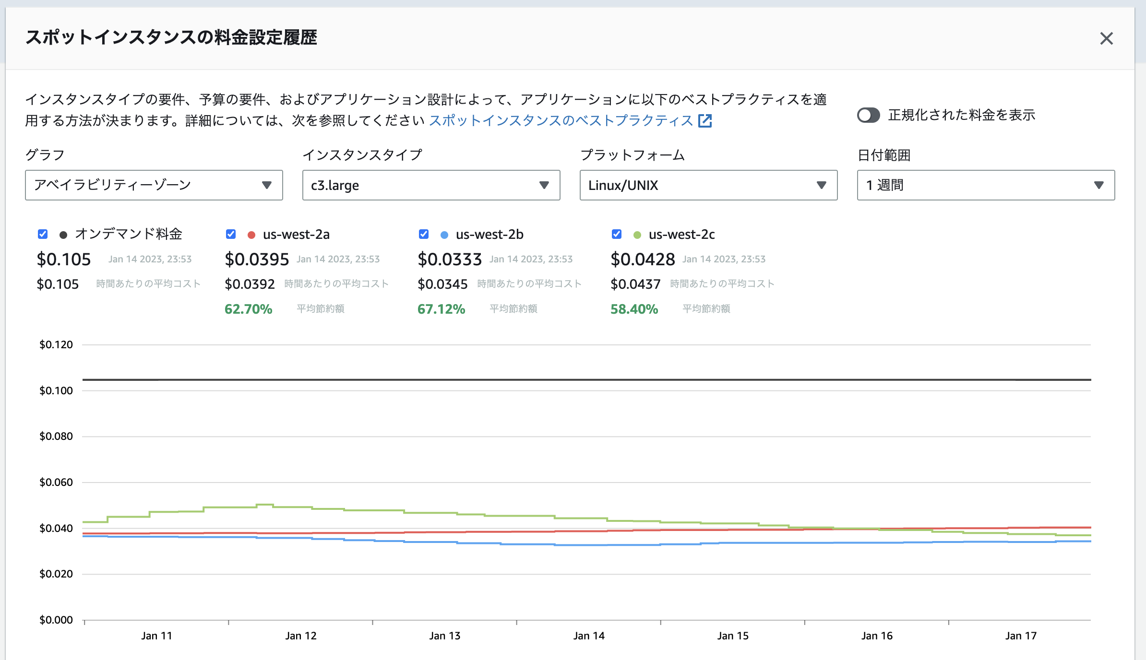Viewport: 1146px width, 660px height.
Task: Toggle normalized pricing display switch
Action: 868,115
